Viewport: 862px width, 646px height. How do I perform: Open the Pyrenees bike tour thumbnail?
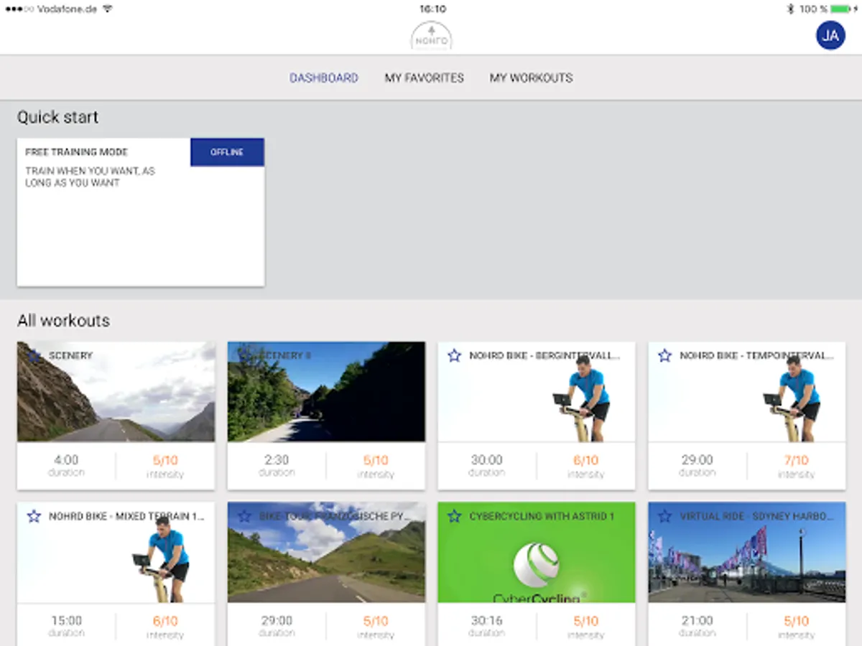click(x=326, y=552)
